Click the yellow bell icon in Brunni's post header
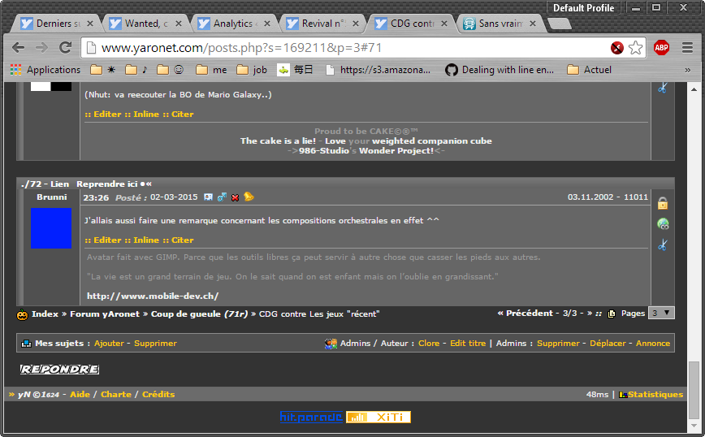The width and height of the screenshot is (705, 437). (x=249, y=197)
